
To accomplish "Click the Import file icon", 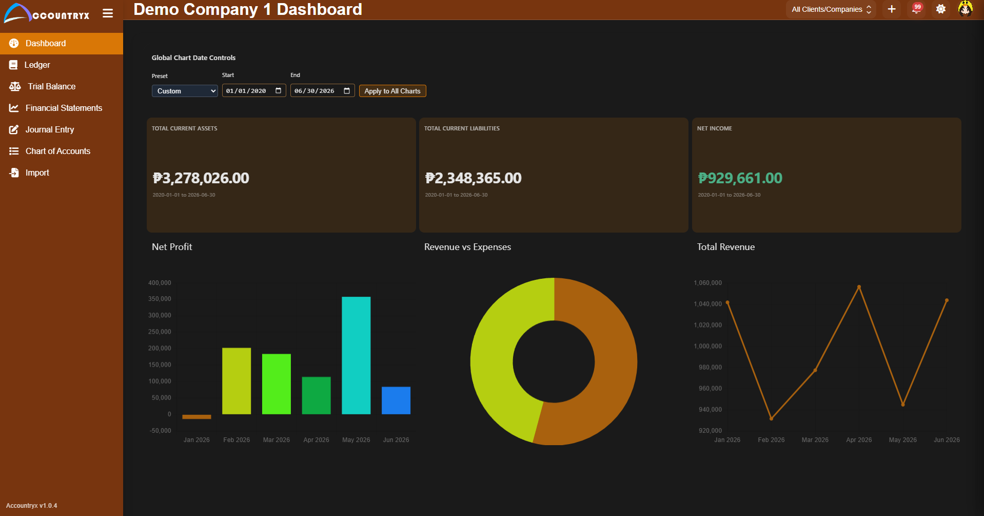I will coord(14,173).
